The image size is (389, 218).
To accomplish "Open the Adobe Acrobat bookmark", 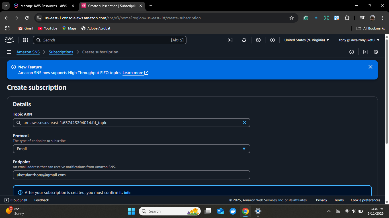I will (96, 28).
